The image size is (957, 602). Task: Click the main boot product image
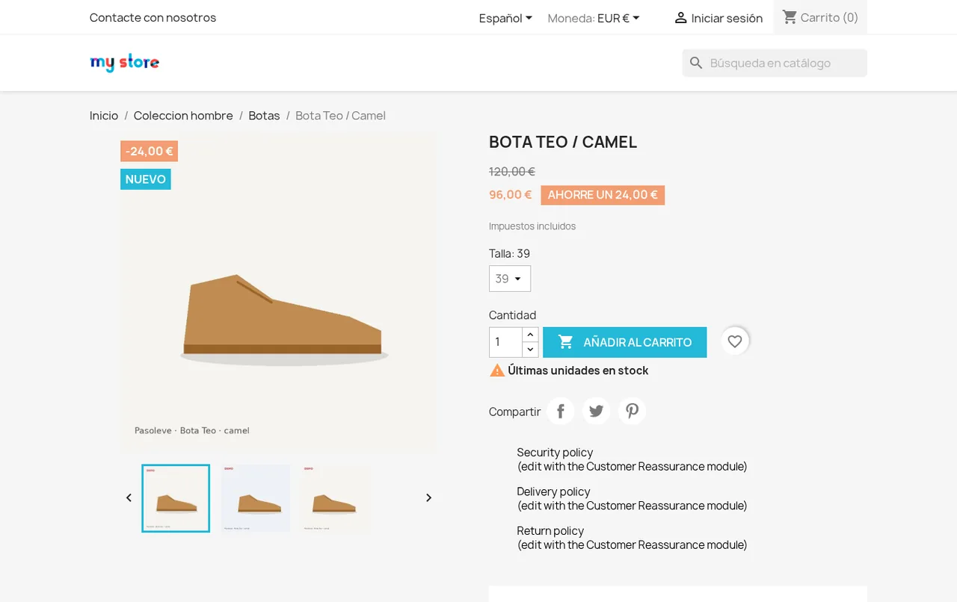pos(279,292)
